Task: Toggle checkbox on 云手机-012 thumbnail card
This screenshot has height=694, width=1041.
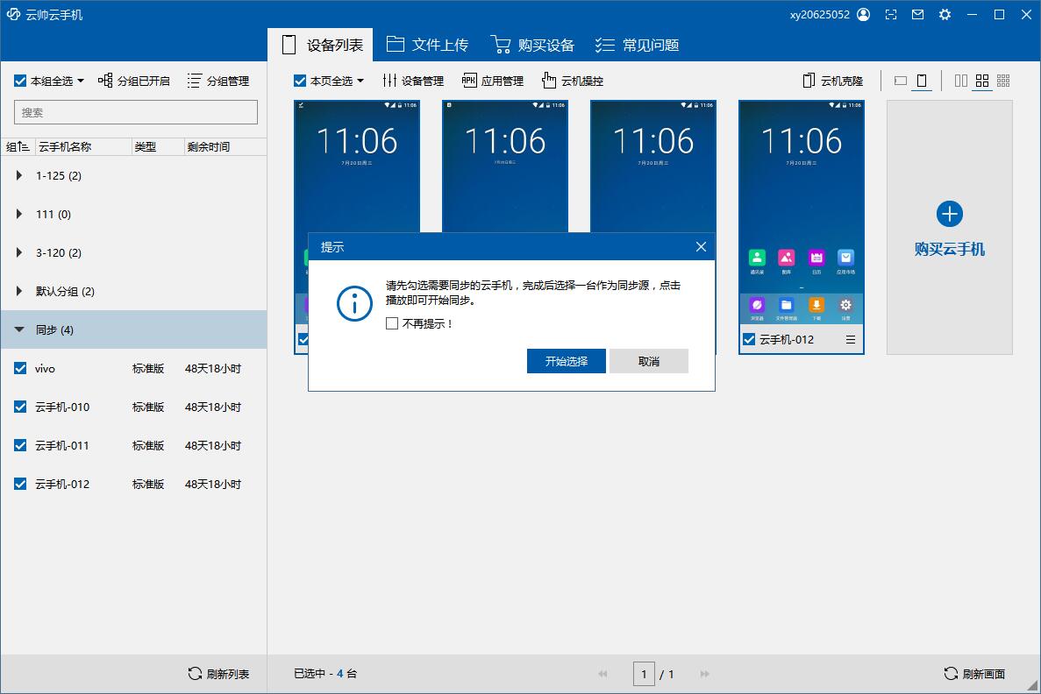Action: click(749, 340)
